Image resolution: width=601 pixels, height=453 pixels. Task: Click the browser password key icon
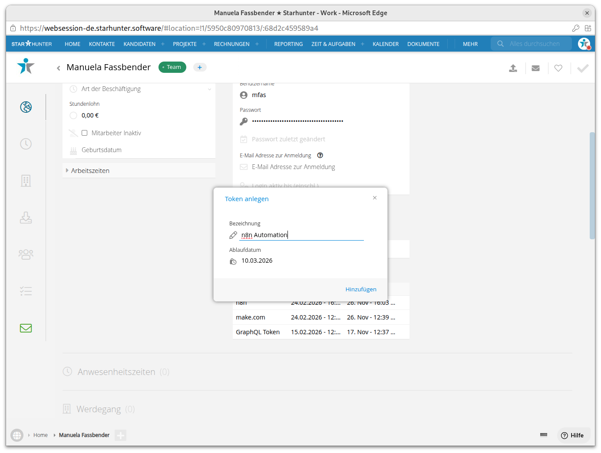coord(576,28)
